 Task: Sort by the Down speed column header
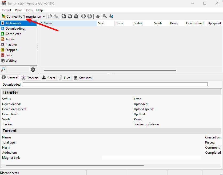(196, 23)
